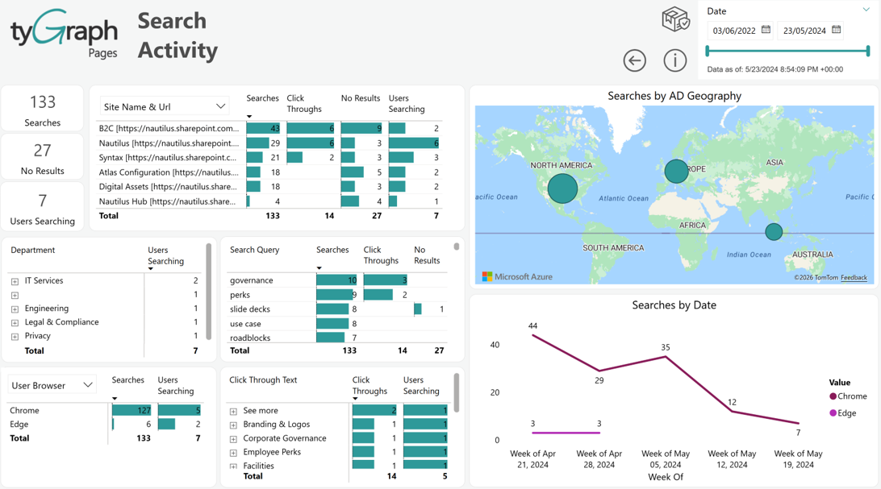Select the Digital Assets site row
Screen dimensions: 881x489
(269, 187)
